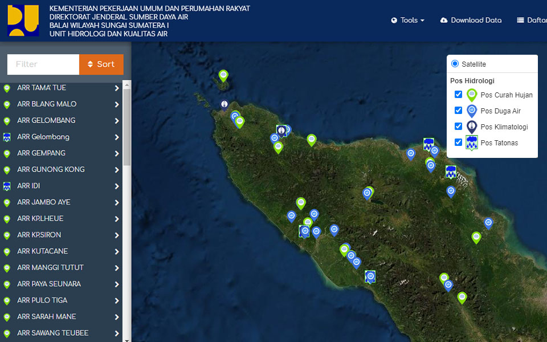The width and height of the screenshot is (547, 342).
Task: Click the Tatonas icon beside ARR Gelombang
Action: point(7,137)
